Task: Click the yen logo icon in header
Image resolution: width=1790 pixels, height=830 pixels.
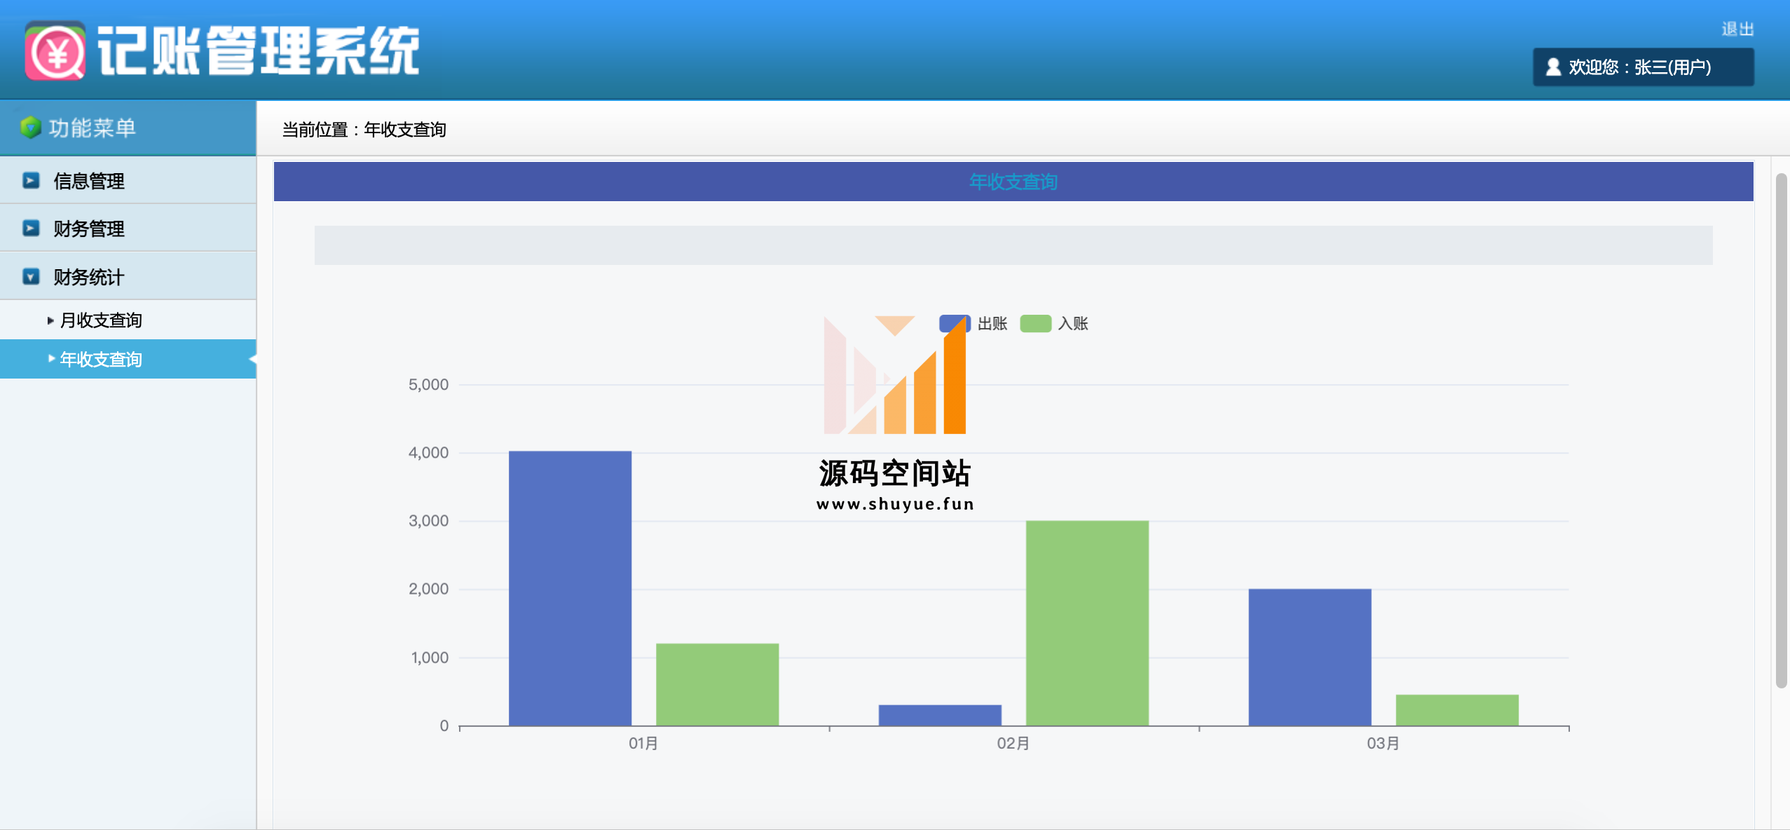Action: pos(55,50)
